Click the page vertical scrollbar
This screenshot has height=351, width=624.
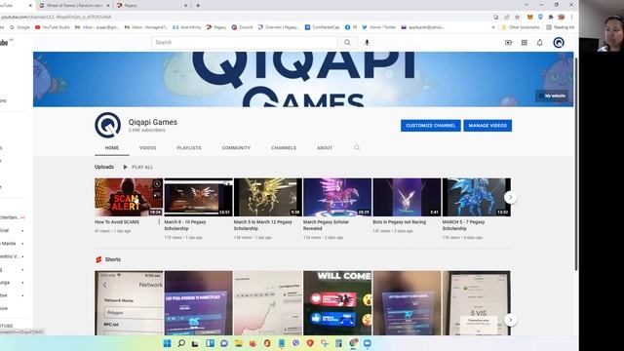coord(576,165)
